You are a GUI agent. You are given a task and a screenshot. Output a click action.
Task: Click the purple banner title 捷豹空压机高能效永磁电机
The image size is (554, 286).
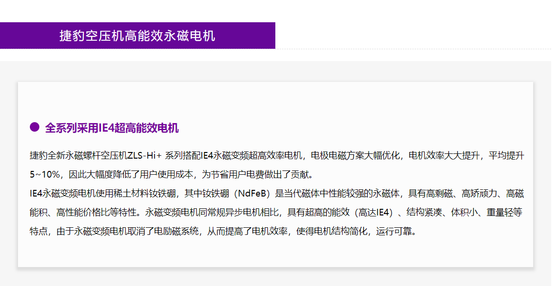(x=137, y=36)
